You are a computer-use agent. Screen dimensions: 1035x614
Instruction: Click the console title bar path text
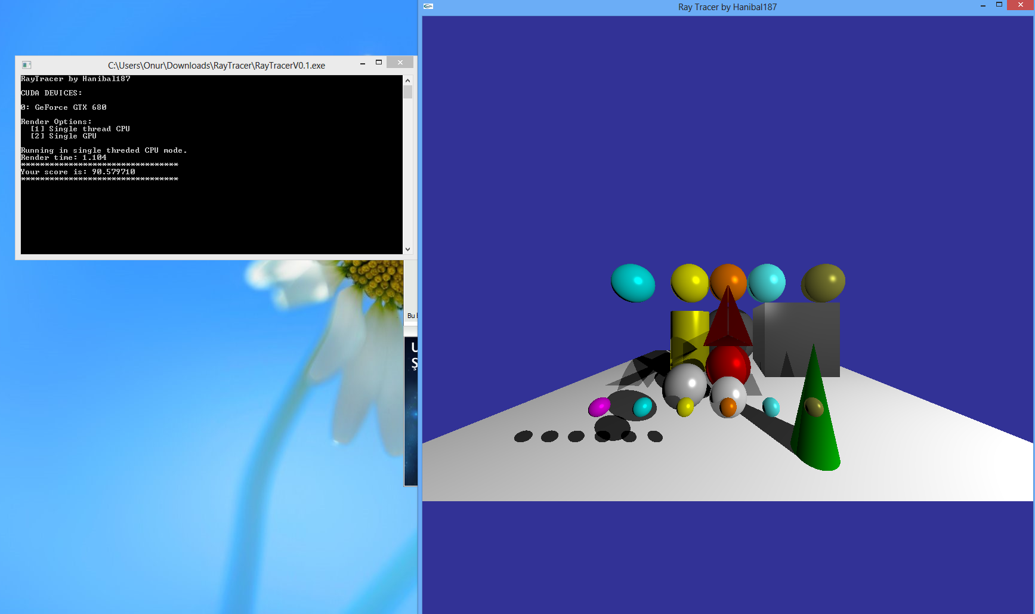click(217, 66)
